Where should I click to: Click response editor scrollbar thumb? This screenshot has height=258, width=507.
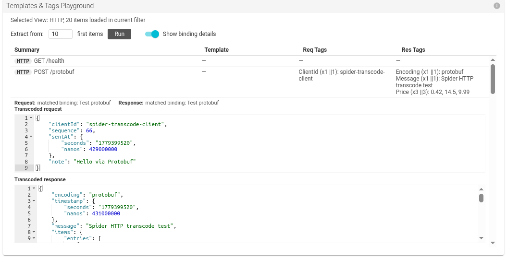481,198
